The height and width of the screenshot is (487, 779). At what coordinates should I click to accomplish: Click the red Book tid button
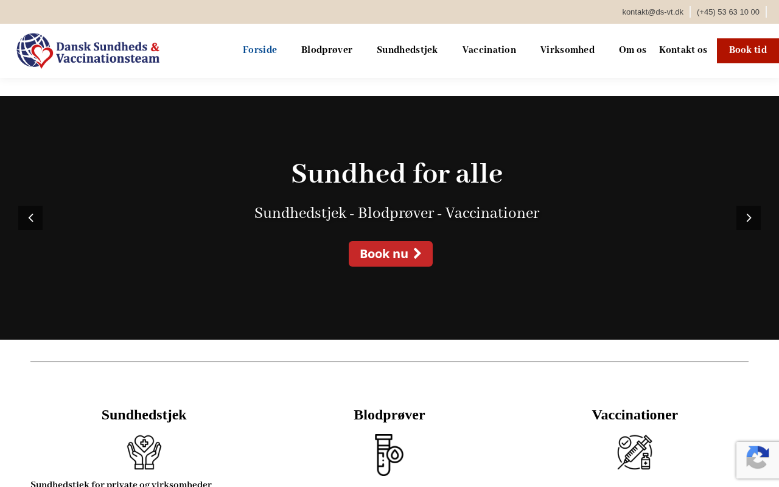coord(748,51)
